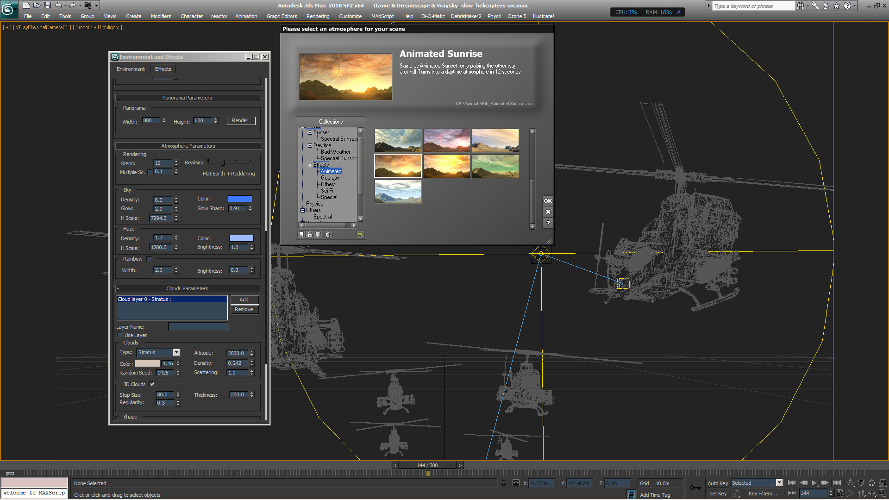Screen dimensions: 889x500
Task: Open the Selected key mode dropdown
Action: (x=779, y=483)
